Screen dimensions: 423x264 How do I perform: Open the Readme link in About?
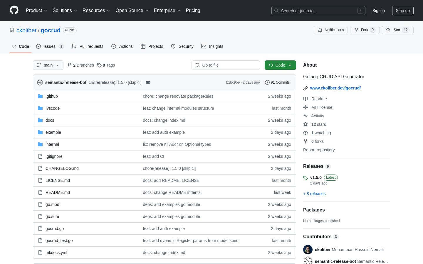(x=319, y=99)
